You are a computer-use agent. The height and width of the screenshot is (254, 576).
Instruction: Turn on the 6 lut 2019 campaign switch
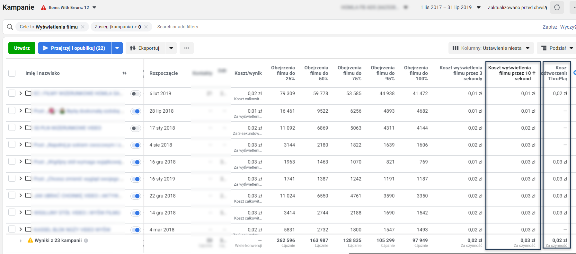[136, 94]
